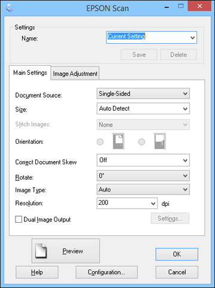Open the Rotate dropdown
215x288 pixels.
point(143,175)
